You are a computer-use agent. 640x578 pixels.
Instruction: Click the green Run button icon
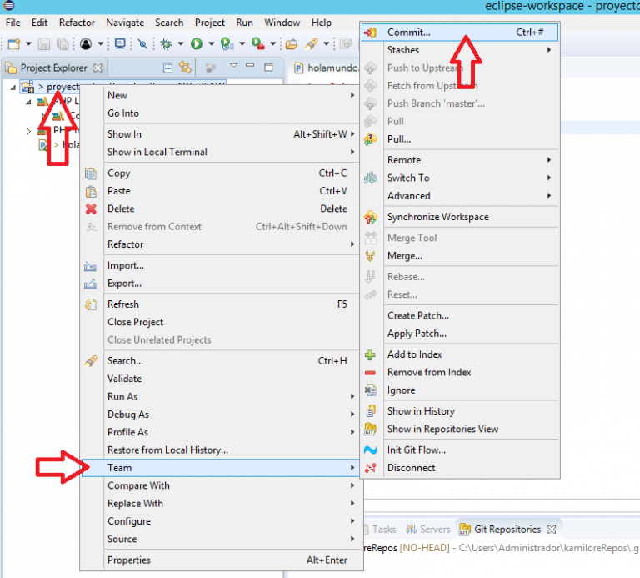[x=197, y=43]
